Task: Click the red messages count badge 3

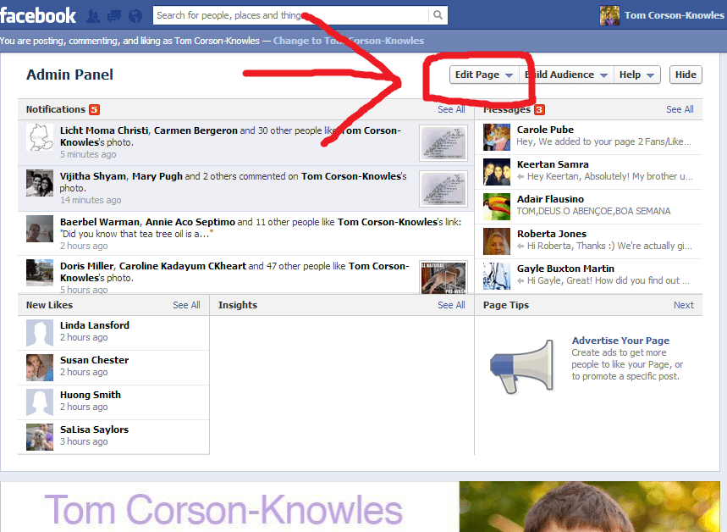Action: click(539, 109)
